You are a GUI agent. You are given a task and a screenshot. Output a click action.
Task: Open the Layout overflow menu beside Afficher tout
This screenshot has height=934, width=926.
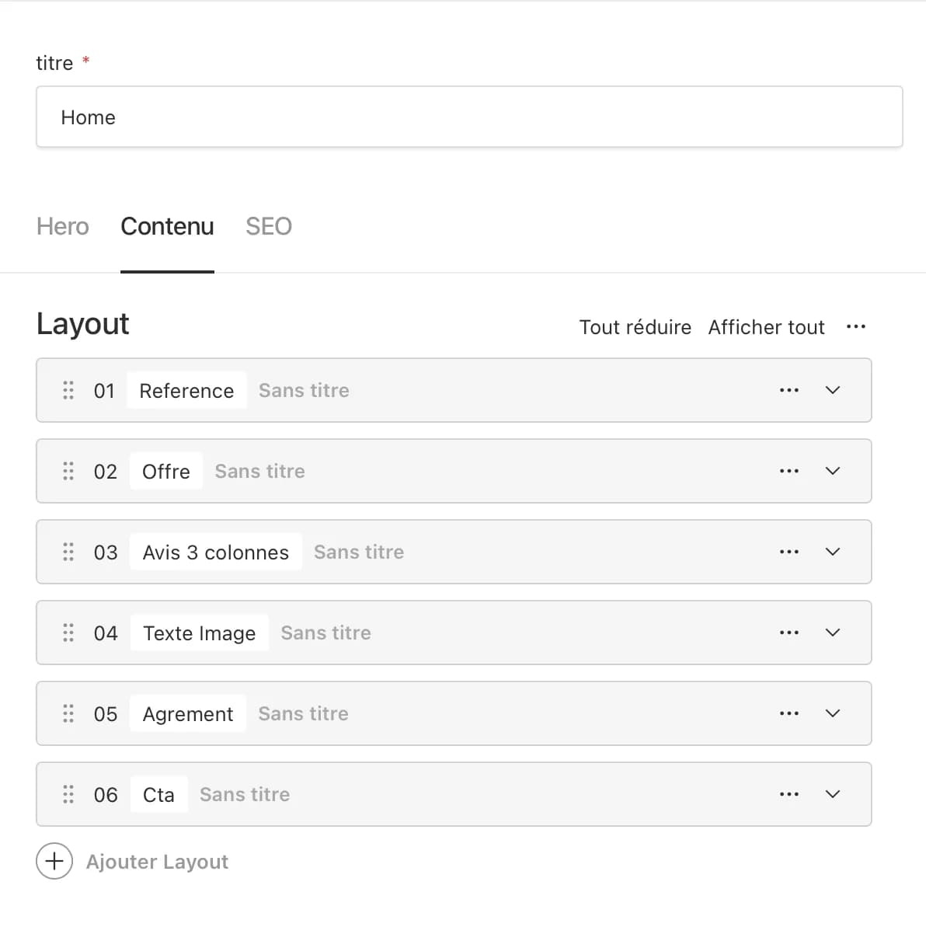pos(856,326)
